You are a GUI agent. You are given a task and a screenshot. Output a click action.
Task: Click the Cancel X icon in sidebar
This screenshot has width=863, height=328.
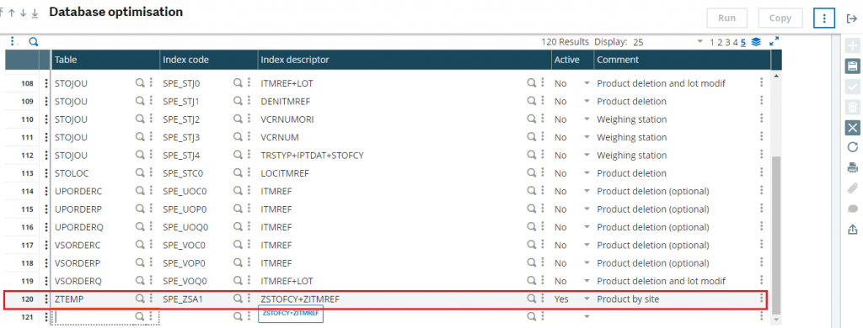[x=852, y=128]
